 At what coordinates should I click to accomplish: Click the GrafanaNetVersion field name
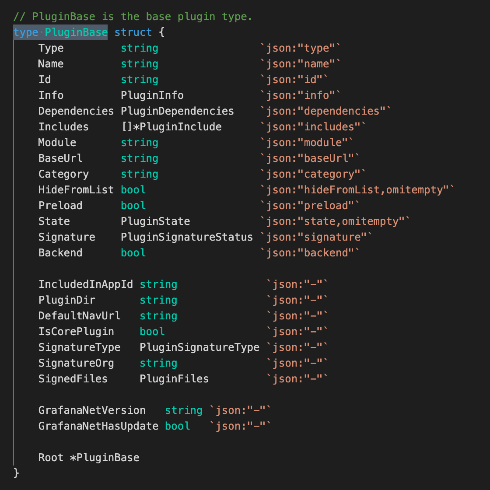(x=92, y=410)
